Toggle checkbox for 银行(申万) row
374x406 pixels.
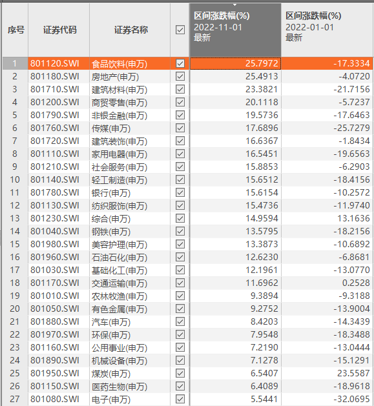click(x=180, y=192)
